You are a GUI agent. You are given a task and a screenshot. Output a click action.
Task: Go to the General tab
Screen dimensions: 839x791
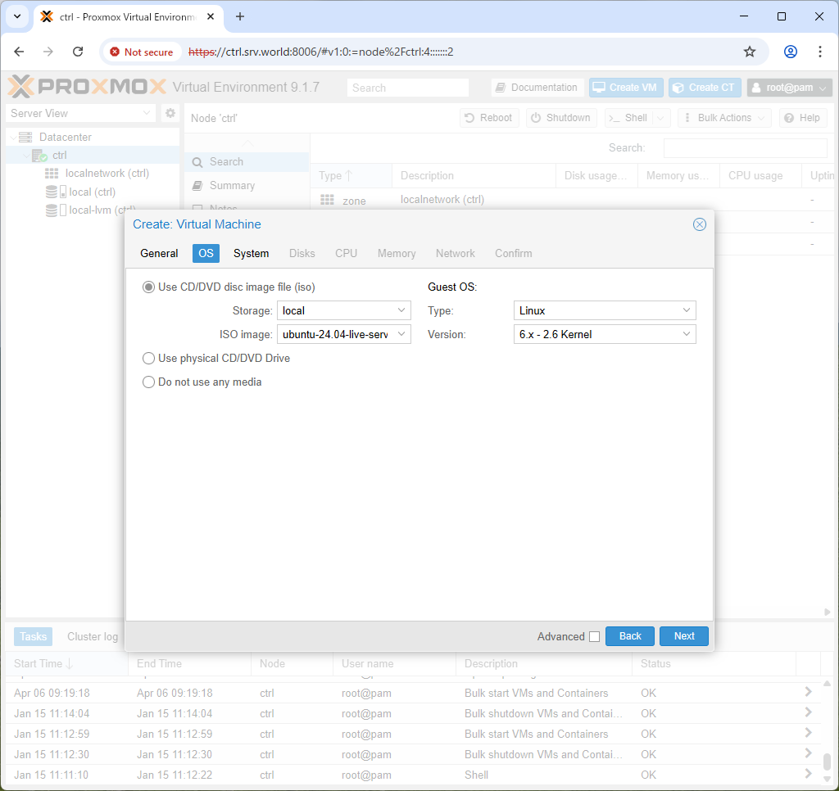pos(159,254)
